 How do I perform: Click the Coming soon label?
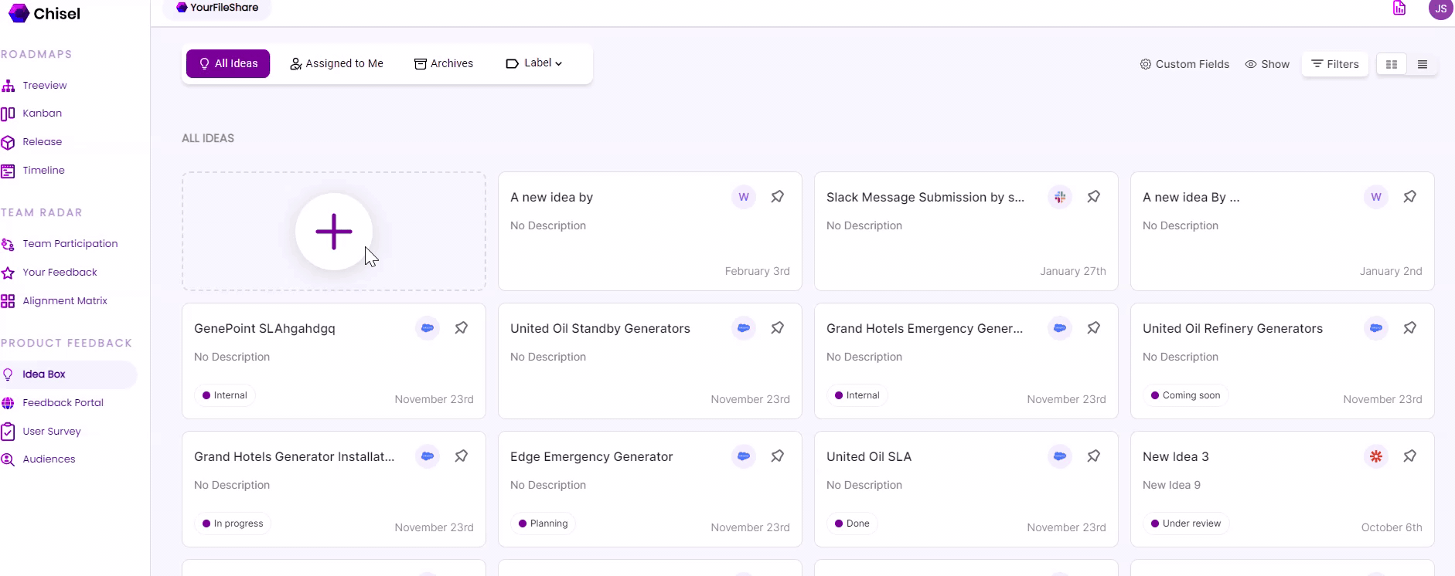click(1186, 395)
